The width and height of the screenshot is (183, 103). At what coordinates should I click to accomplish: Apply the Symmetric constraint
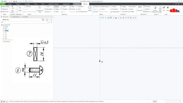pyautogui.click(x=132, y=7)
